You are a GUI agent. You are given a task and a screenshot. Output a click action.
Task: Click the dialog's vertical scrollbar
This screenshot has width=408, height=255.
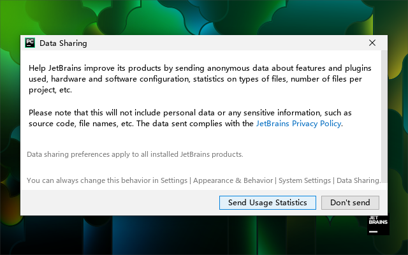click(x=384, y=115)
